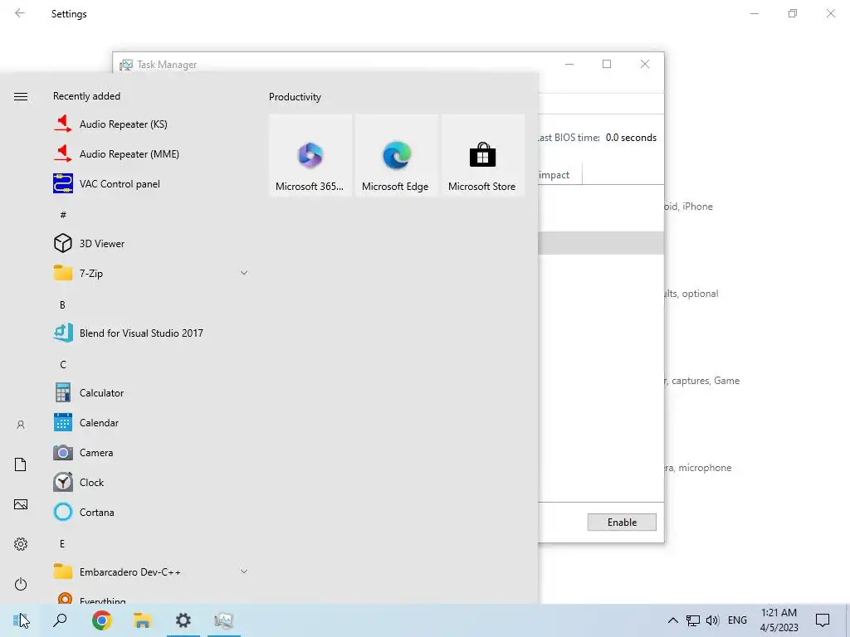Viewport: 850px width, 637px height.
Task: Switch ENG input language
Action: coord(737,620)
